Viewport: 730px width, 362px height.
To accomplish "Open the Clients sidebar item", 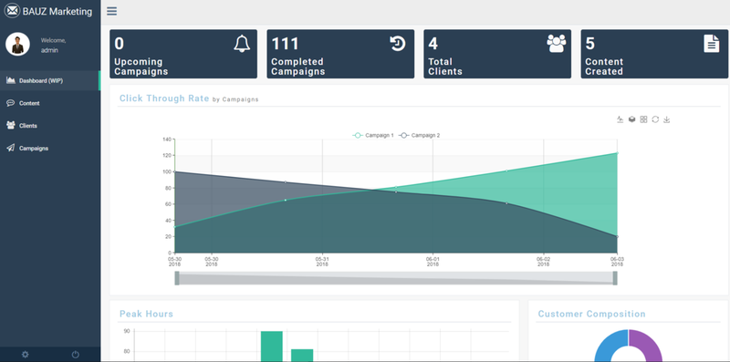I will (50, 126).
